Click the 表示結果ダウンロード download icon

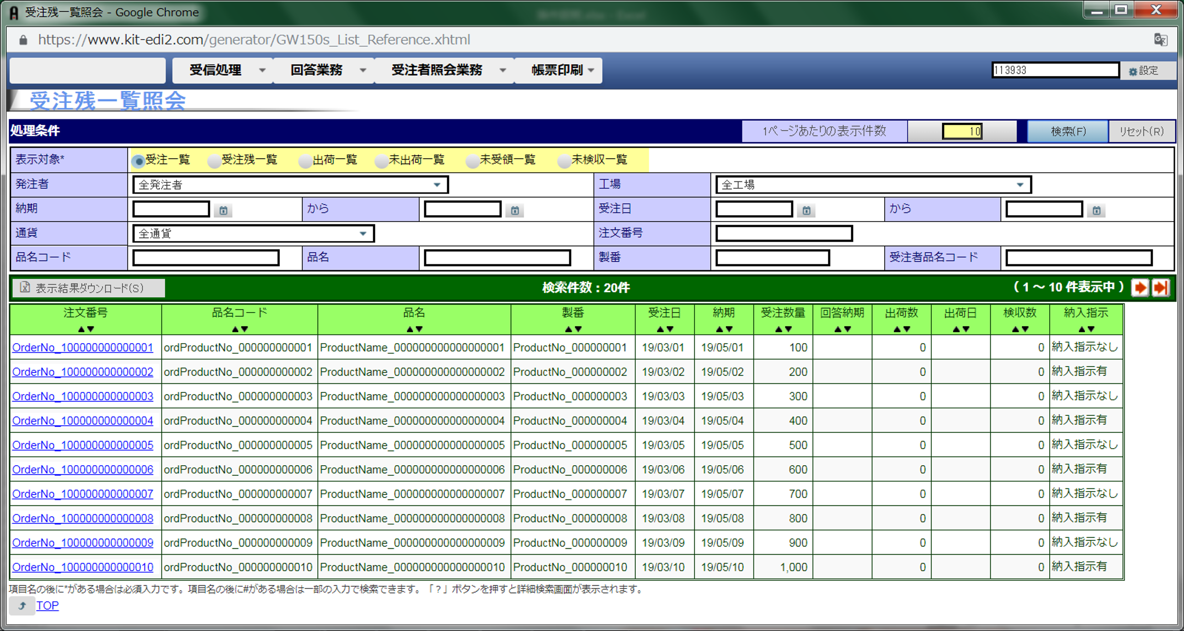[x=24, y=288]
